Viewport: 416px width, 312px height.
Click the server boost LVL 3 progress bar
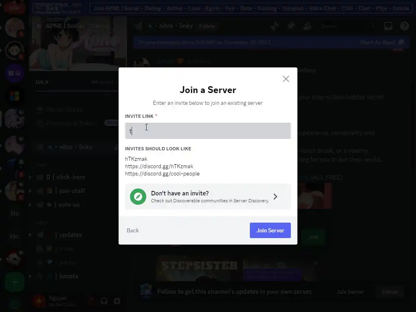[x=77, y=91]
